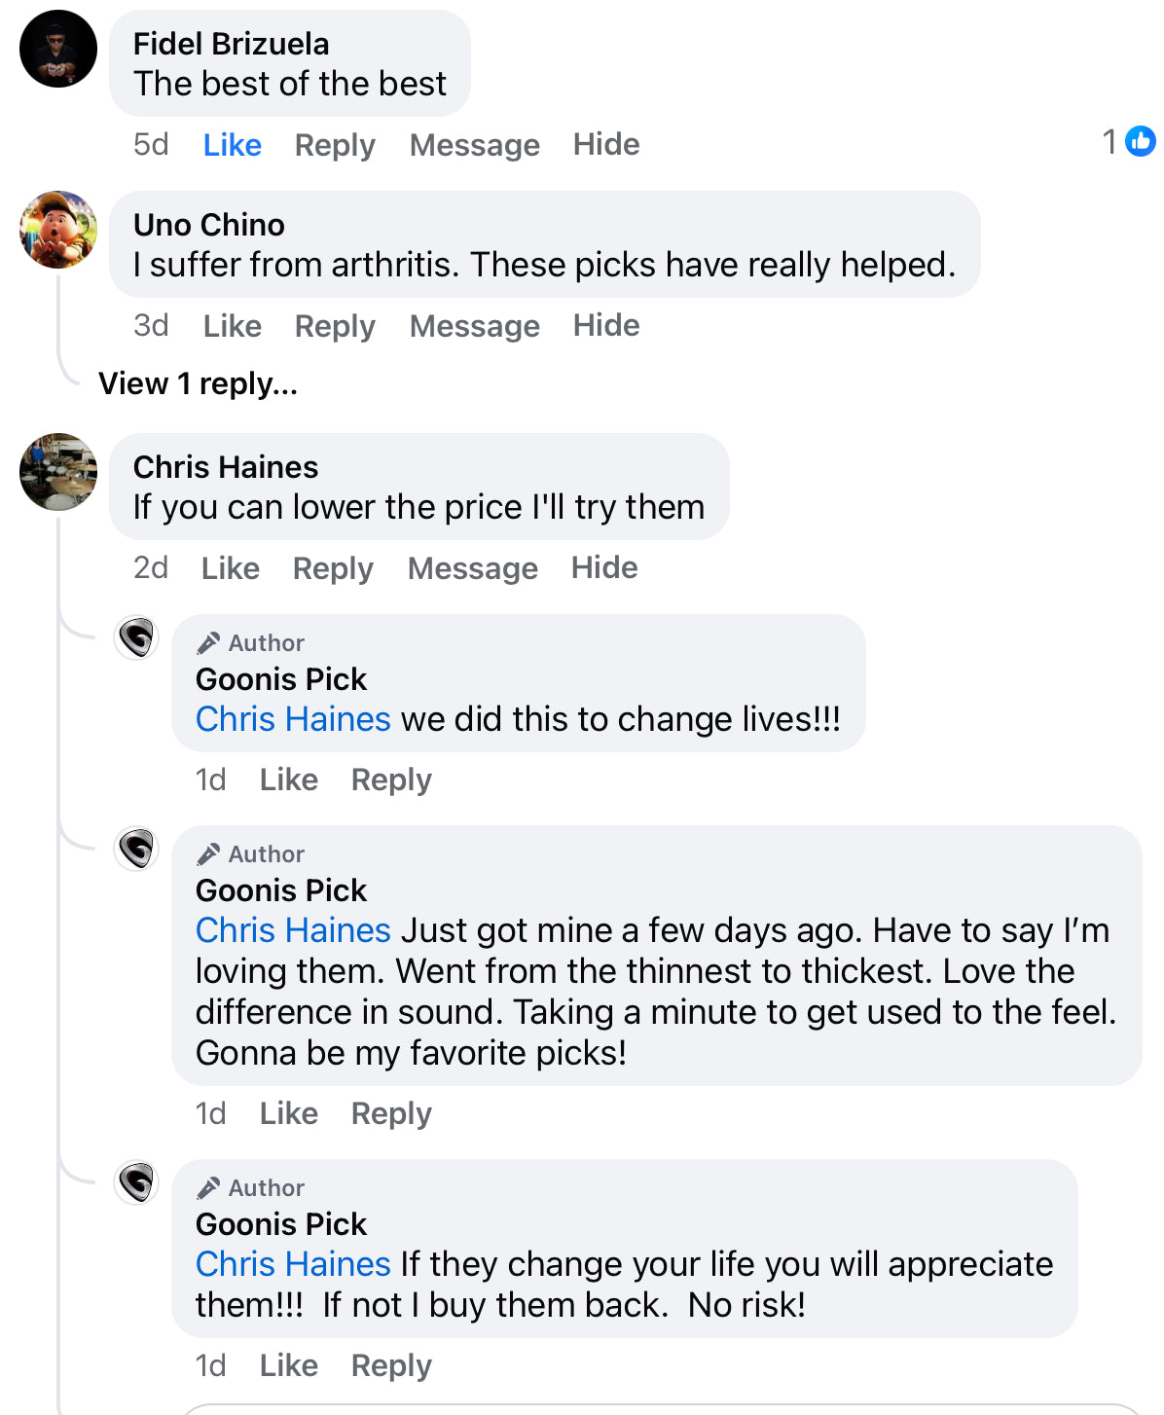Click Author badge on 'change lives' reply
Image resolution: width=1164 pixels, height=1415 pixels.
coord(251,643)
